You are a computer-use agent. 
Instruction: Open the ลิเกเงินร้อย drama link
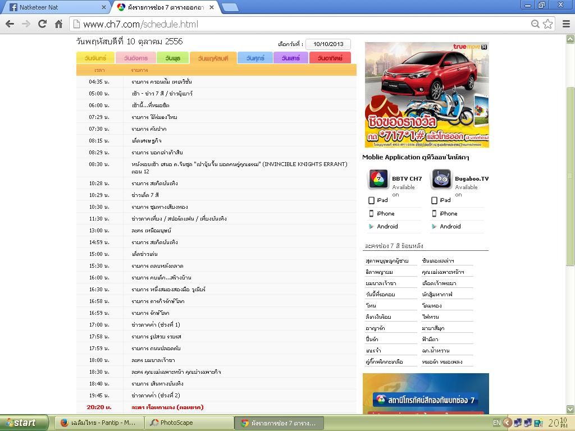coord(378,317)
